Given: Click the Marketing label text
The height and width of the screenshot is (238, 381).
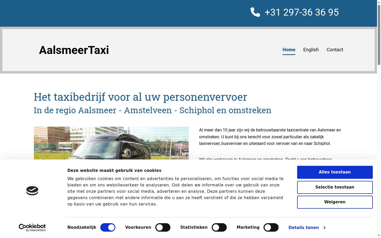Looking at the screenshot, I should pos(248,227).
